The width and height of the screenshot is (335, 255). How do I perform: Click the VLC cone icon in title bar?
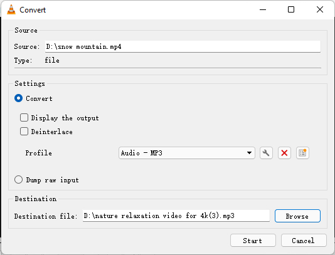pyautogui.click(x=11, y=9)
